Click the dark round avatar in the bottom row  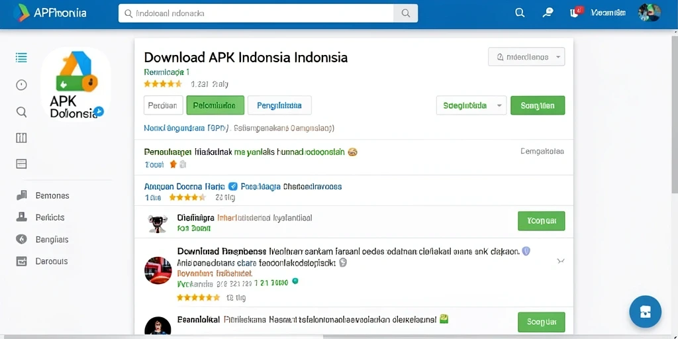(x=158, y=327)
